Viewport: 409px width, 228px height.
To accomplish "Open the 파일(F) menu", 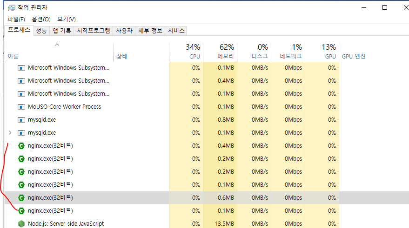I will tap(16, 19).
